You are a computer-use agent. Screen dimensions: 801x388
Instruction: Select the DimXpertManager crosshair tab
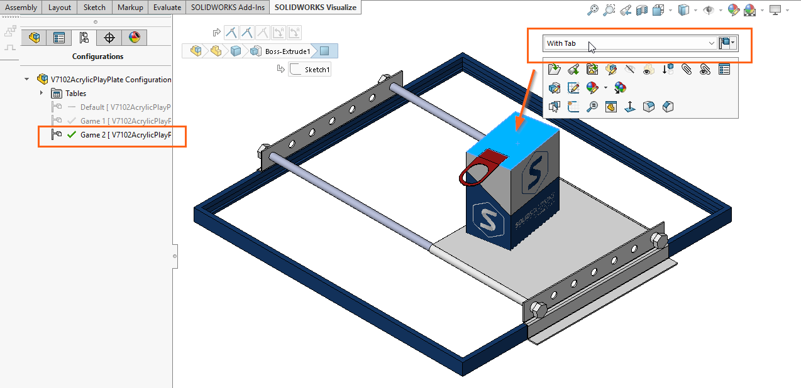(x=109, y=38)
